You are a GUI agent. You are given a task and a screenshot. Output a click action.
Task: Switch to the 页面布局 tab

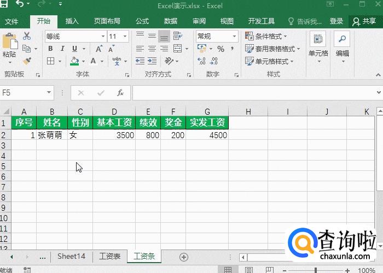pyautogui.click(x=107, y=21)
